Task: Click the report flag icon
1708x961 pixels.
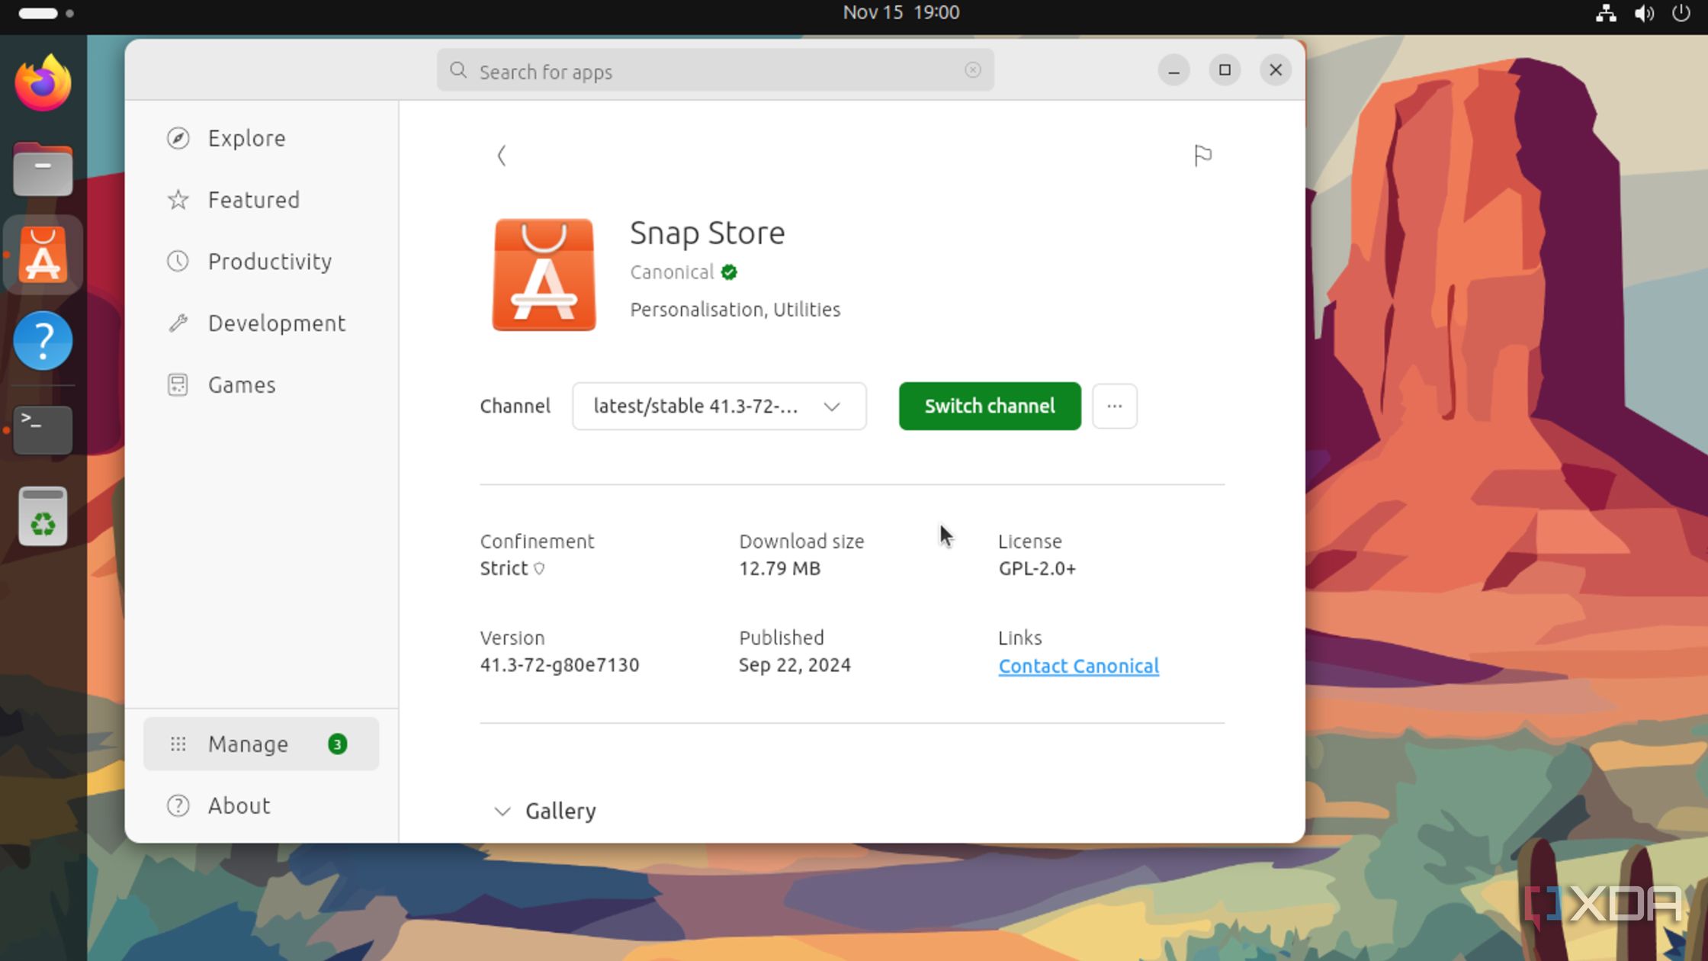Action: pyautogui.click(x=1202, y=156)
